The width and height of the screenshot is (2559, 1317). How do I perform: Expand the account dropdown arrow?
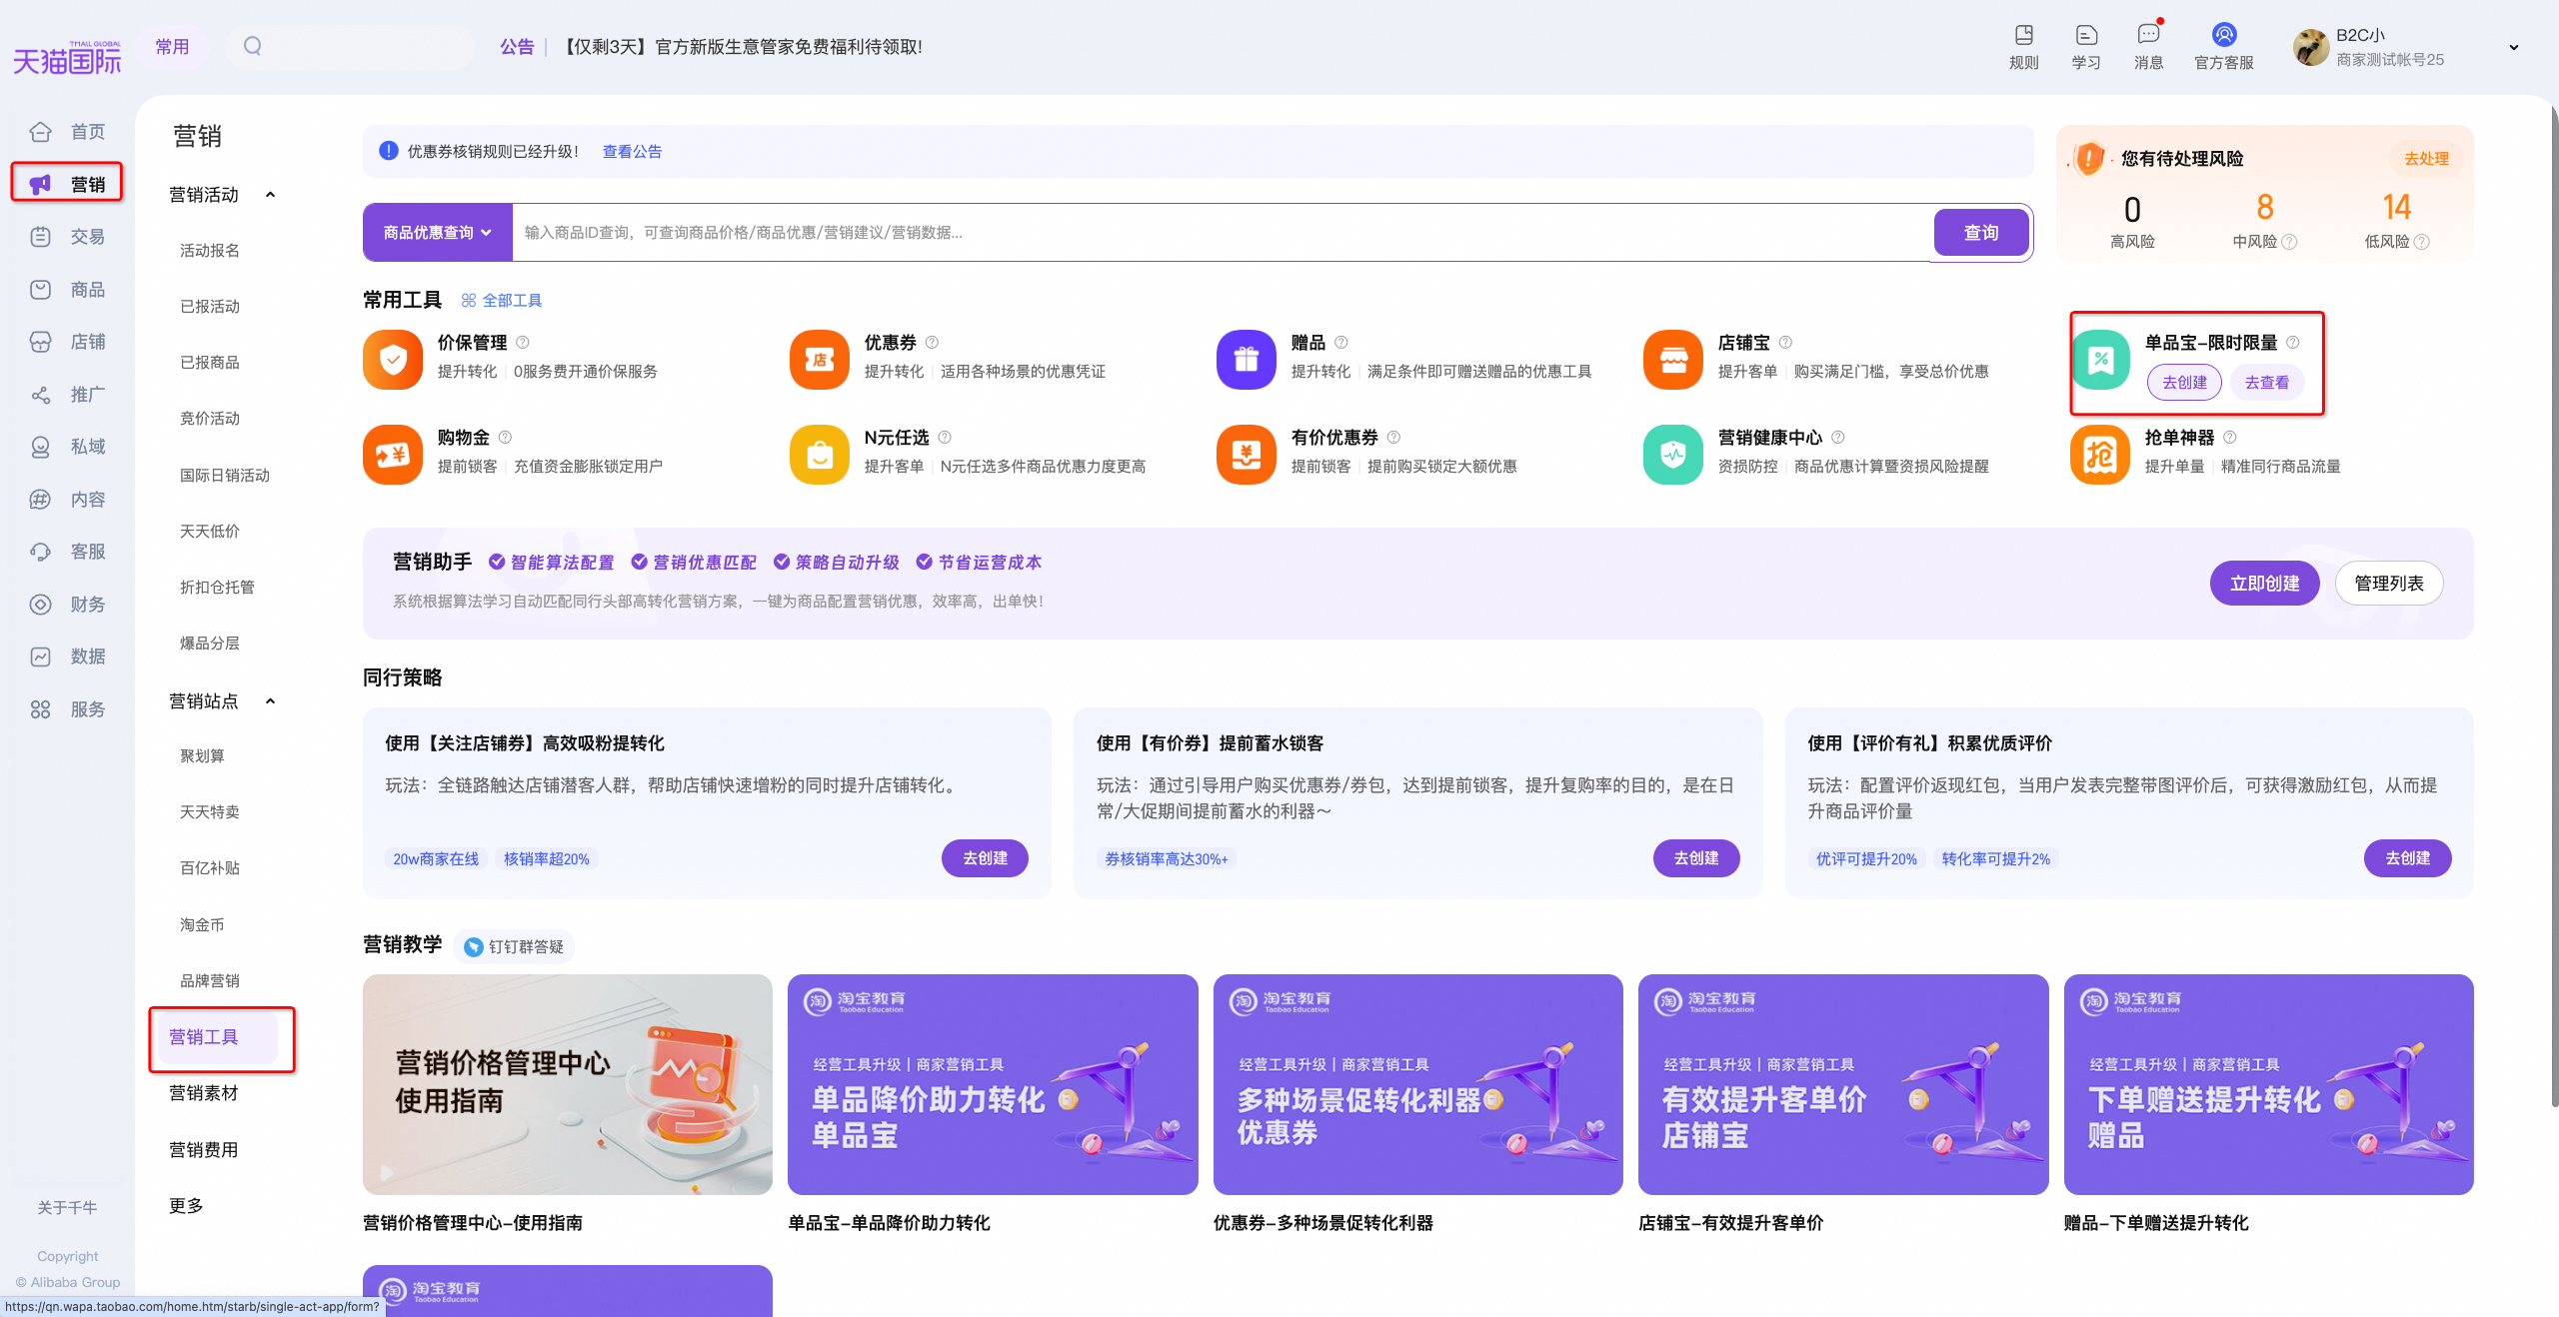coord(2514,47)
